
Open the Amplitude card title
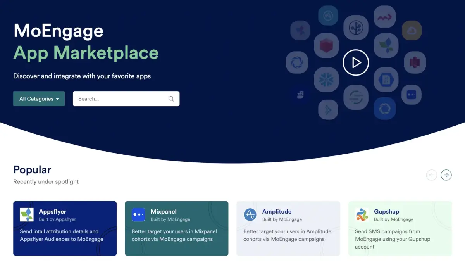click(277, 212)
